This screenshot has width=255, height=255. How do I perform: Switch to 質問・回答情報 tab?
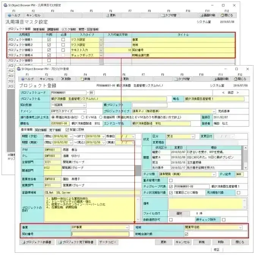click(x=88, y=30)
